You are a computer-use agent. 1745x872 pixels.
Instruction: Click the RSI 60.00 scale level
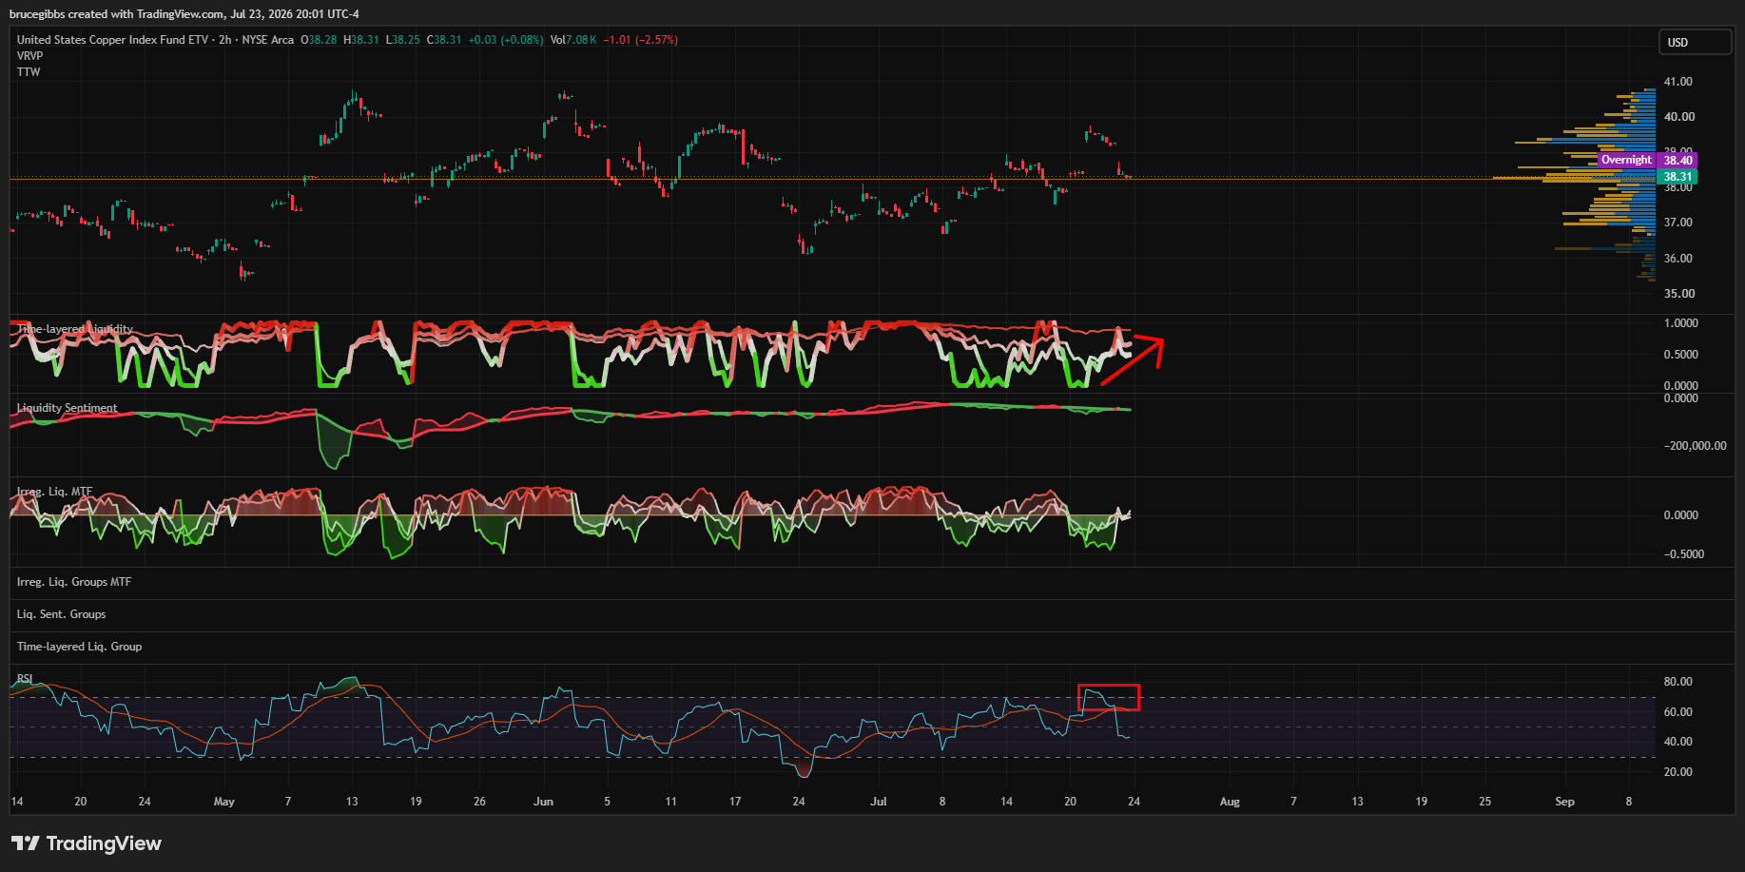(1678, 712)
